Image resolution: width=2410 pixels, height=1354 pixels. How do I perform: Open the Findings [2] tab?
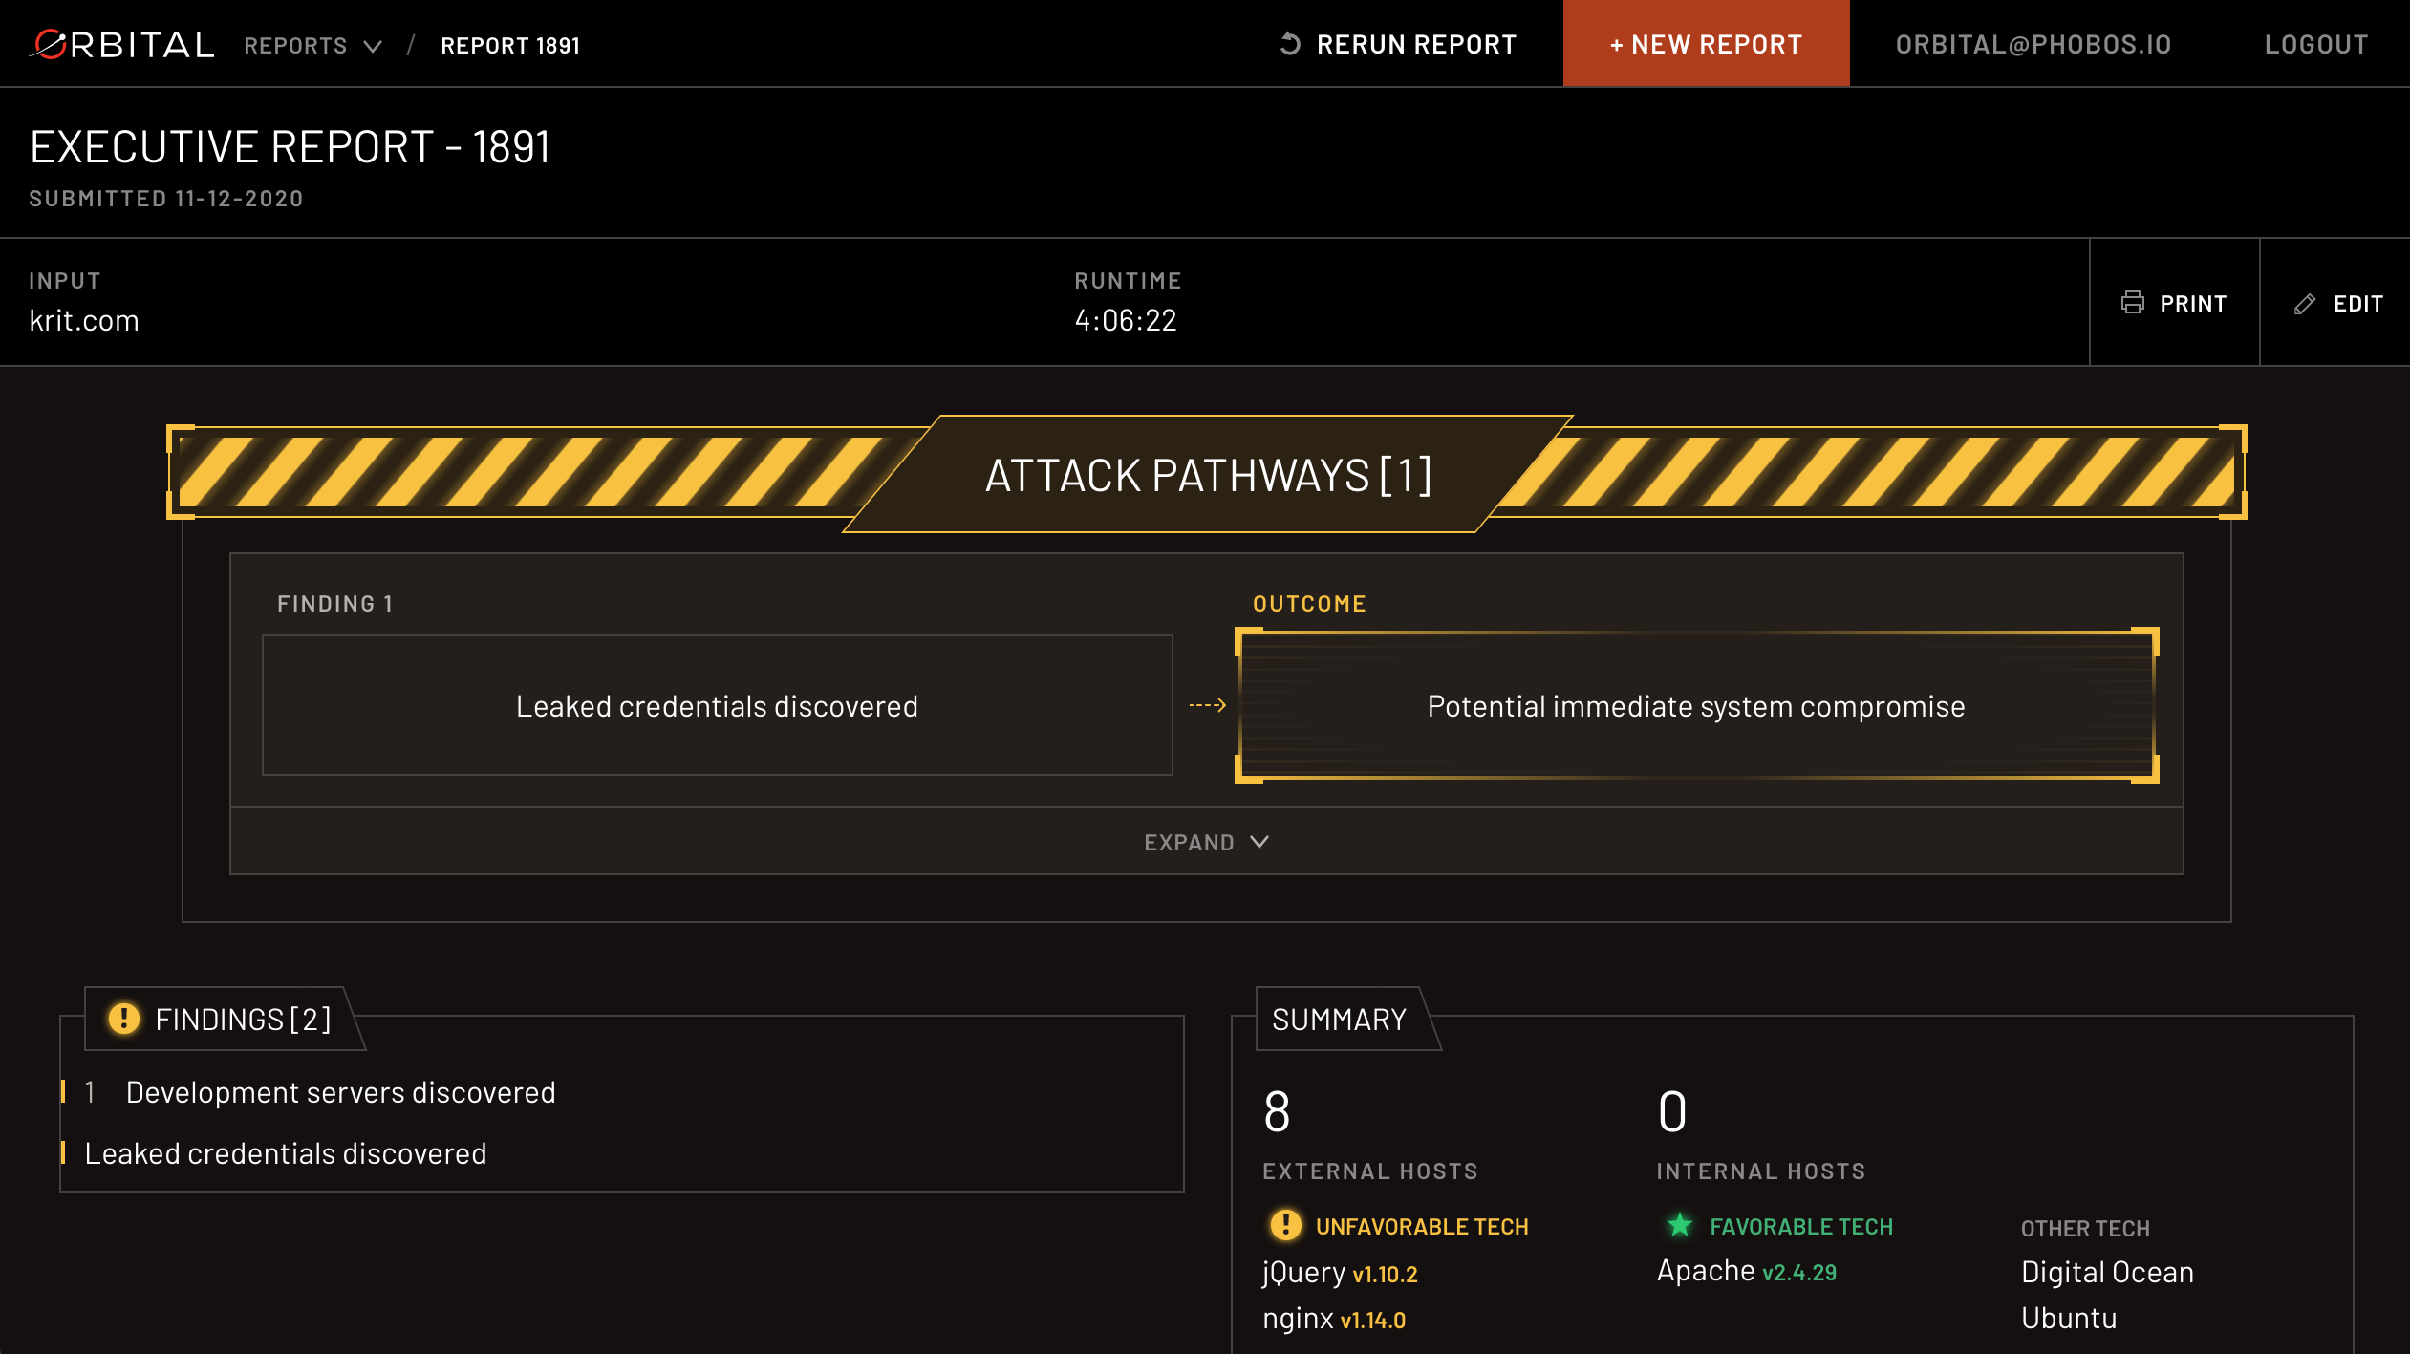[x=242, y=1019]
